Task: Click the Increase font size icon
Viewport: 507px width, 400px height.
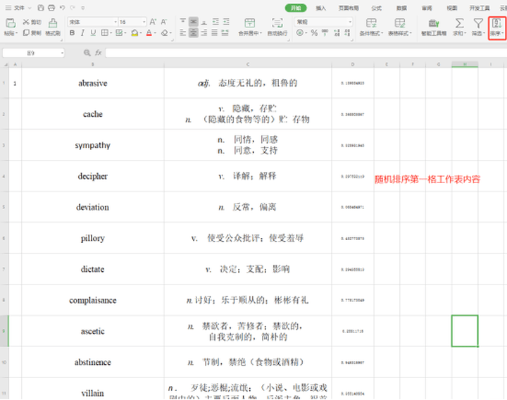Action: [153, 22]
